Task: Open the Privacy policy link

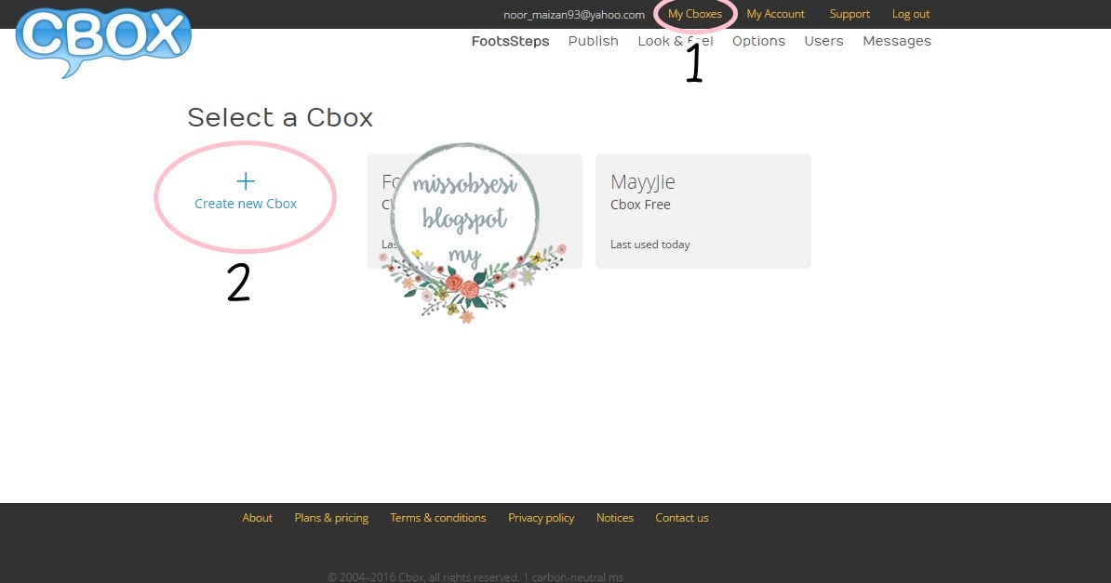Action: 541,517
